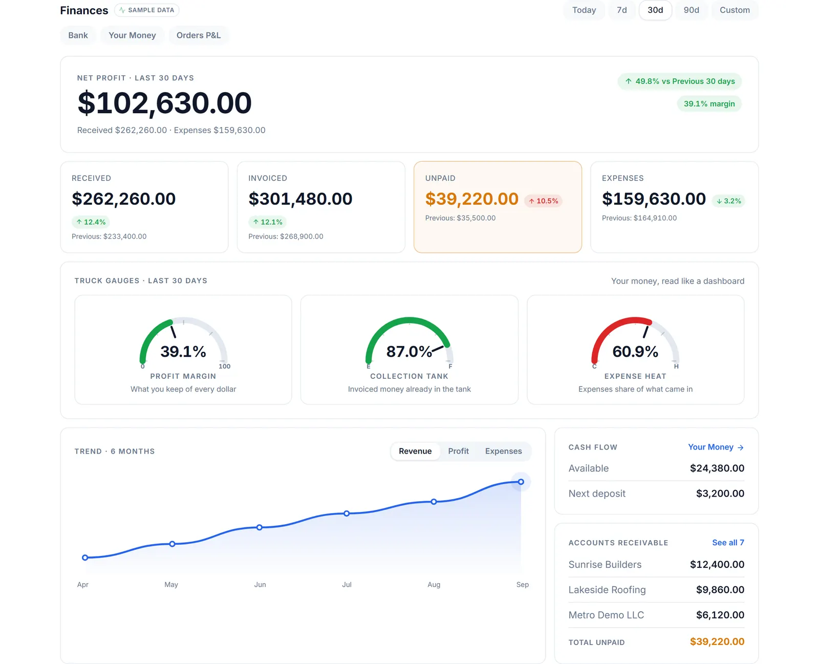Image resolution: width=819 pixels, height=664 pixels.
Task: Click Previous: $233,400.00 under Received
Action: (x=109, y=237)
